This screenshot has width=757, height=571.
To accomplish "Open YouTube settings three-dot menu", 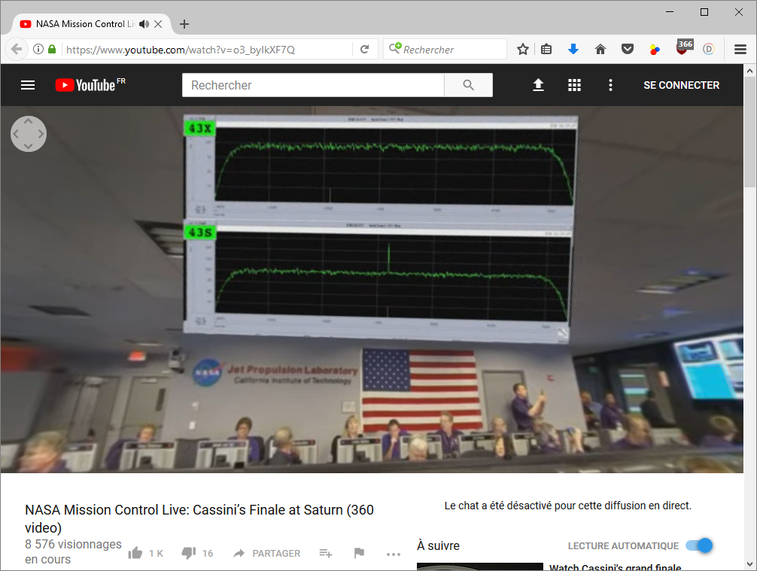I will 610,85.
